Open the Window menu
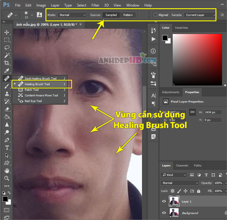 pos(133,5)
